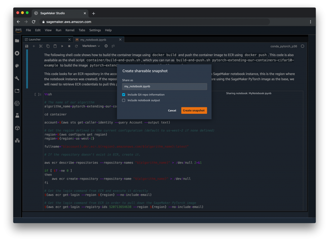Open the Tabs menu

(x=82, y=30)
